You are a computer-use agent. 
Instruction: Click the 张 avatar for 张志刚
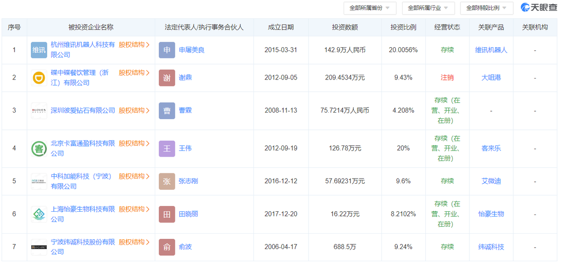[167, 181]
